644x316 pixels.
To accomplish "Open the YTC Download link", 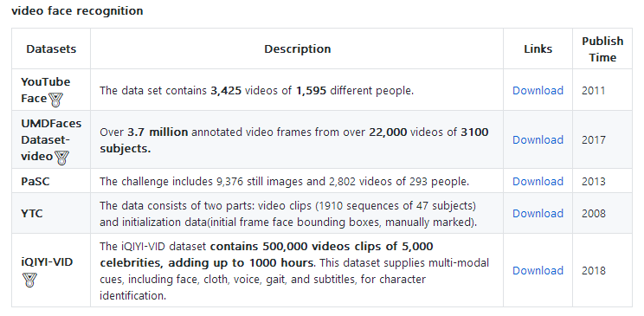I will 538,213.
